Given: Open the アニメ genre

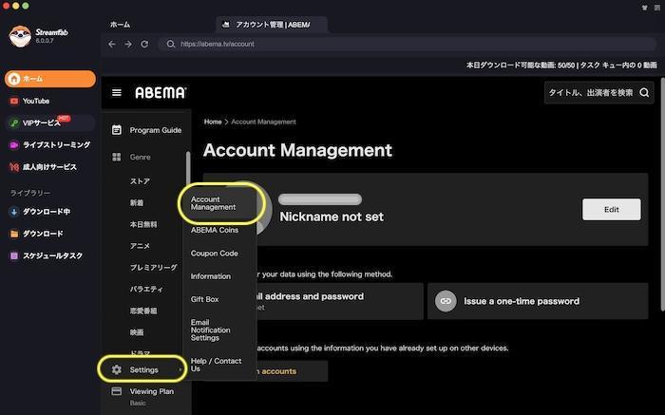Looking at the screenshot, I should pos(140,246).
